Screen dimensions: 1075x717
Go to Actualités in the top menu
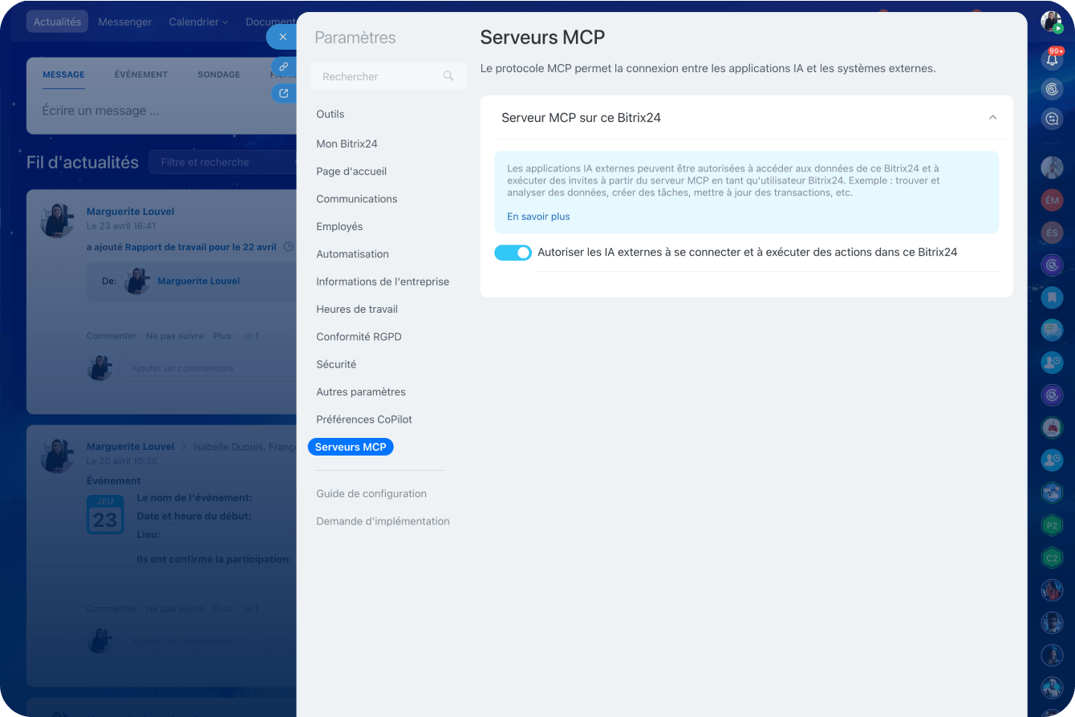click(x=57, y=22)
